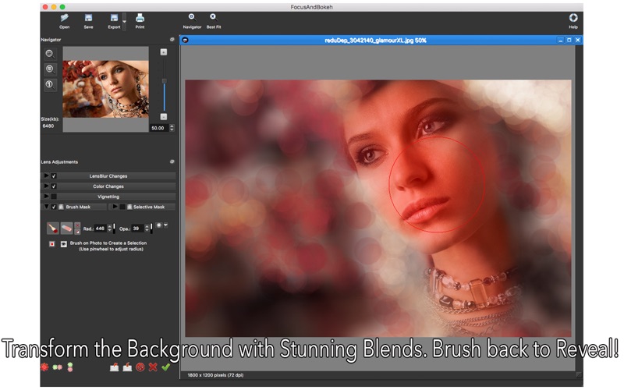The image size is (624, 390).
Task: Zoom to actual size with the 1:1 magnifier
Action: [x=50, y=85]
